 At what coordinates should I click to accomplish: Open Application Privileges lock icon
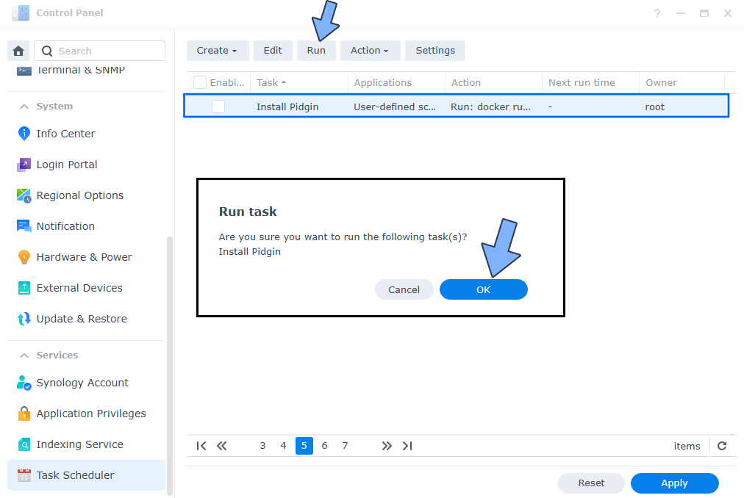tap(24, 414)
